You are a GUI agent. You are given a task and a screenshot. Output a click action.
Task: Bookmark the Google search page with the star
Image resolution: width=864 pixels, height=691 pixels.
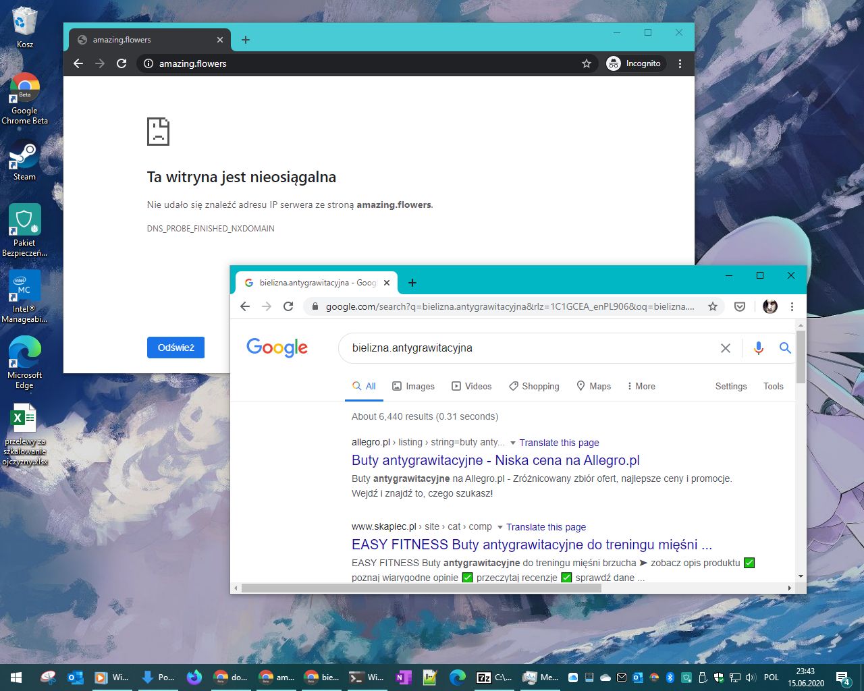pyautogui.click(x=713, y=306)
